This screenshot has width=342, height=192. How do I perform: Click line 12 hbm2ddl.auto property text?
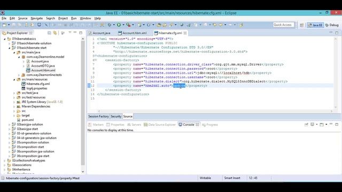coord(160,86)
